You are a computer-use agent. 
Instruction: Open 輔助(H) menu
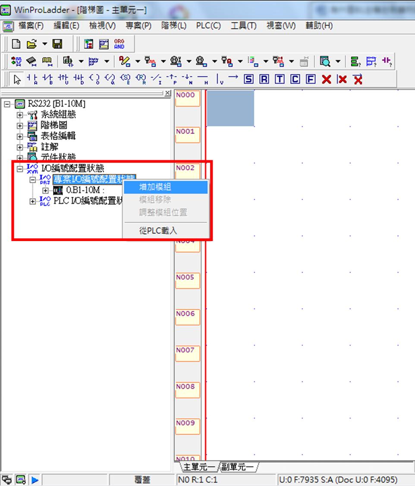[319, 26]
